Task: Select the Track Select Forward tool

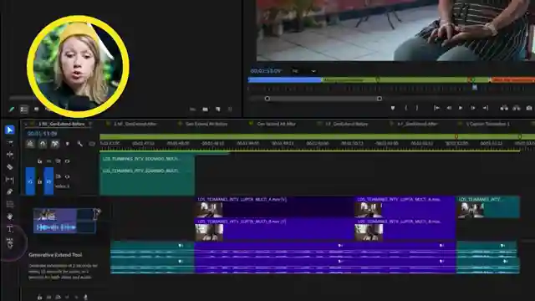Action: (x=10, y=142)
